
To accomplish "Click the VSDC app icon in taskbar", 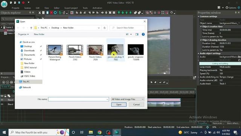I will point(117,132).
